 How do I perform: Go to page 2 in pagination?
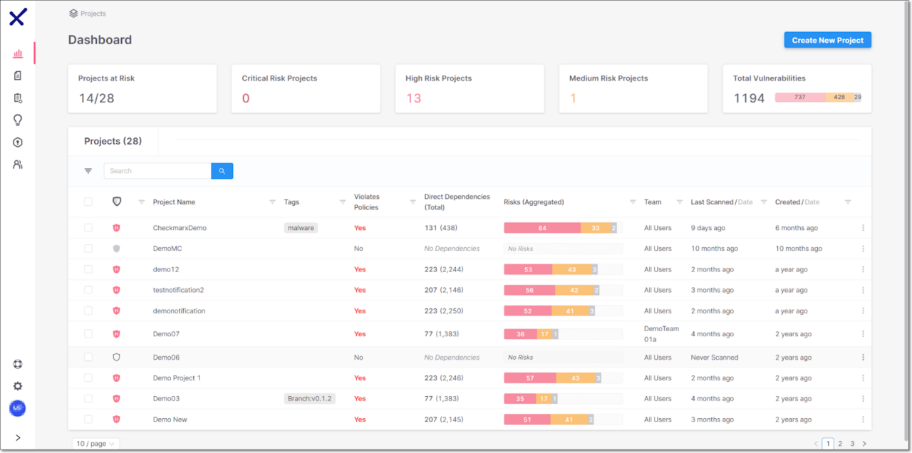pyautogui.click(x=840, y=444)
